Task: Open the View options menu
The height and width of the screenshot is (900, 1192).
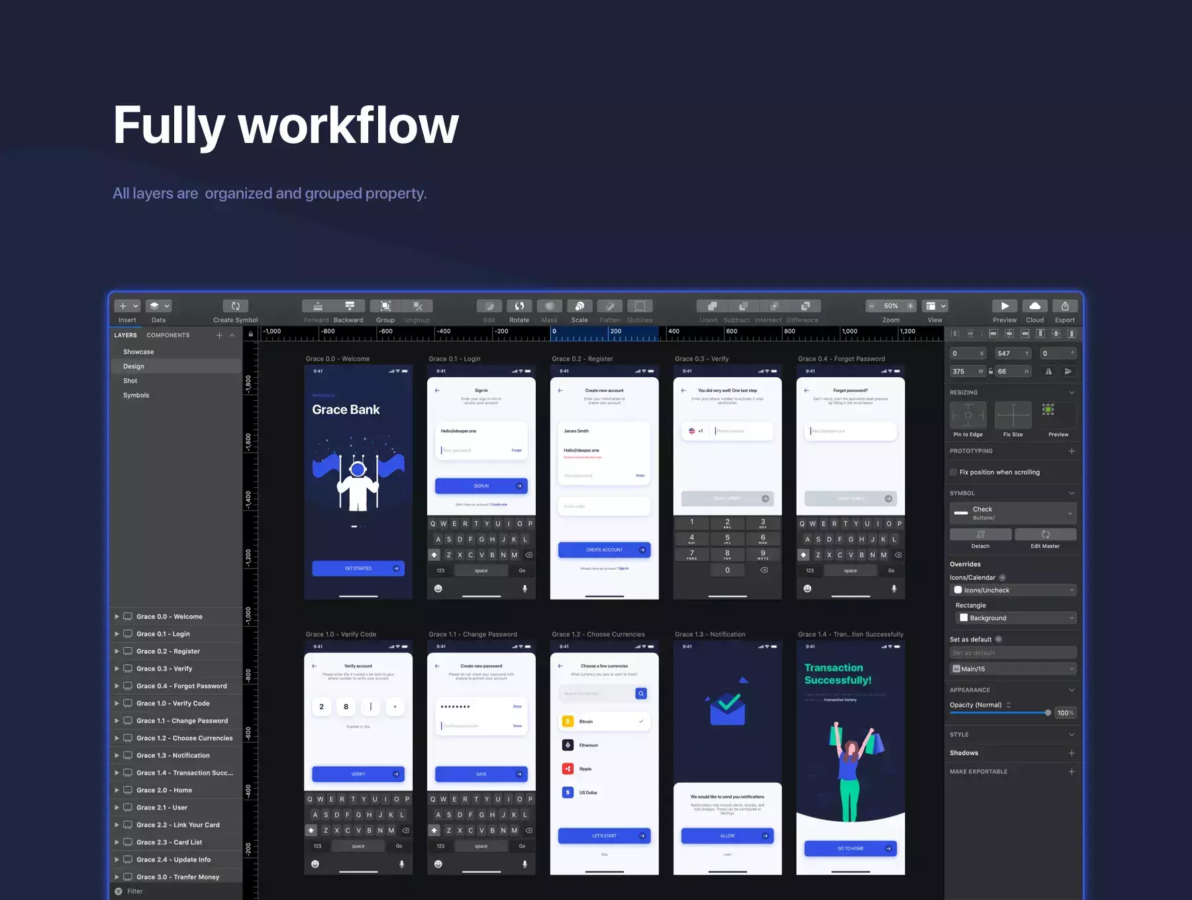Action: point(935,306)
